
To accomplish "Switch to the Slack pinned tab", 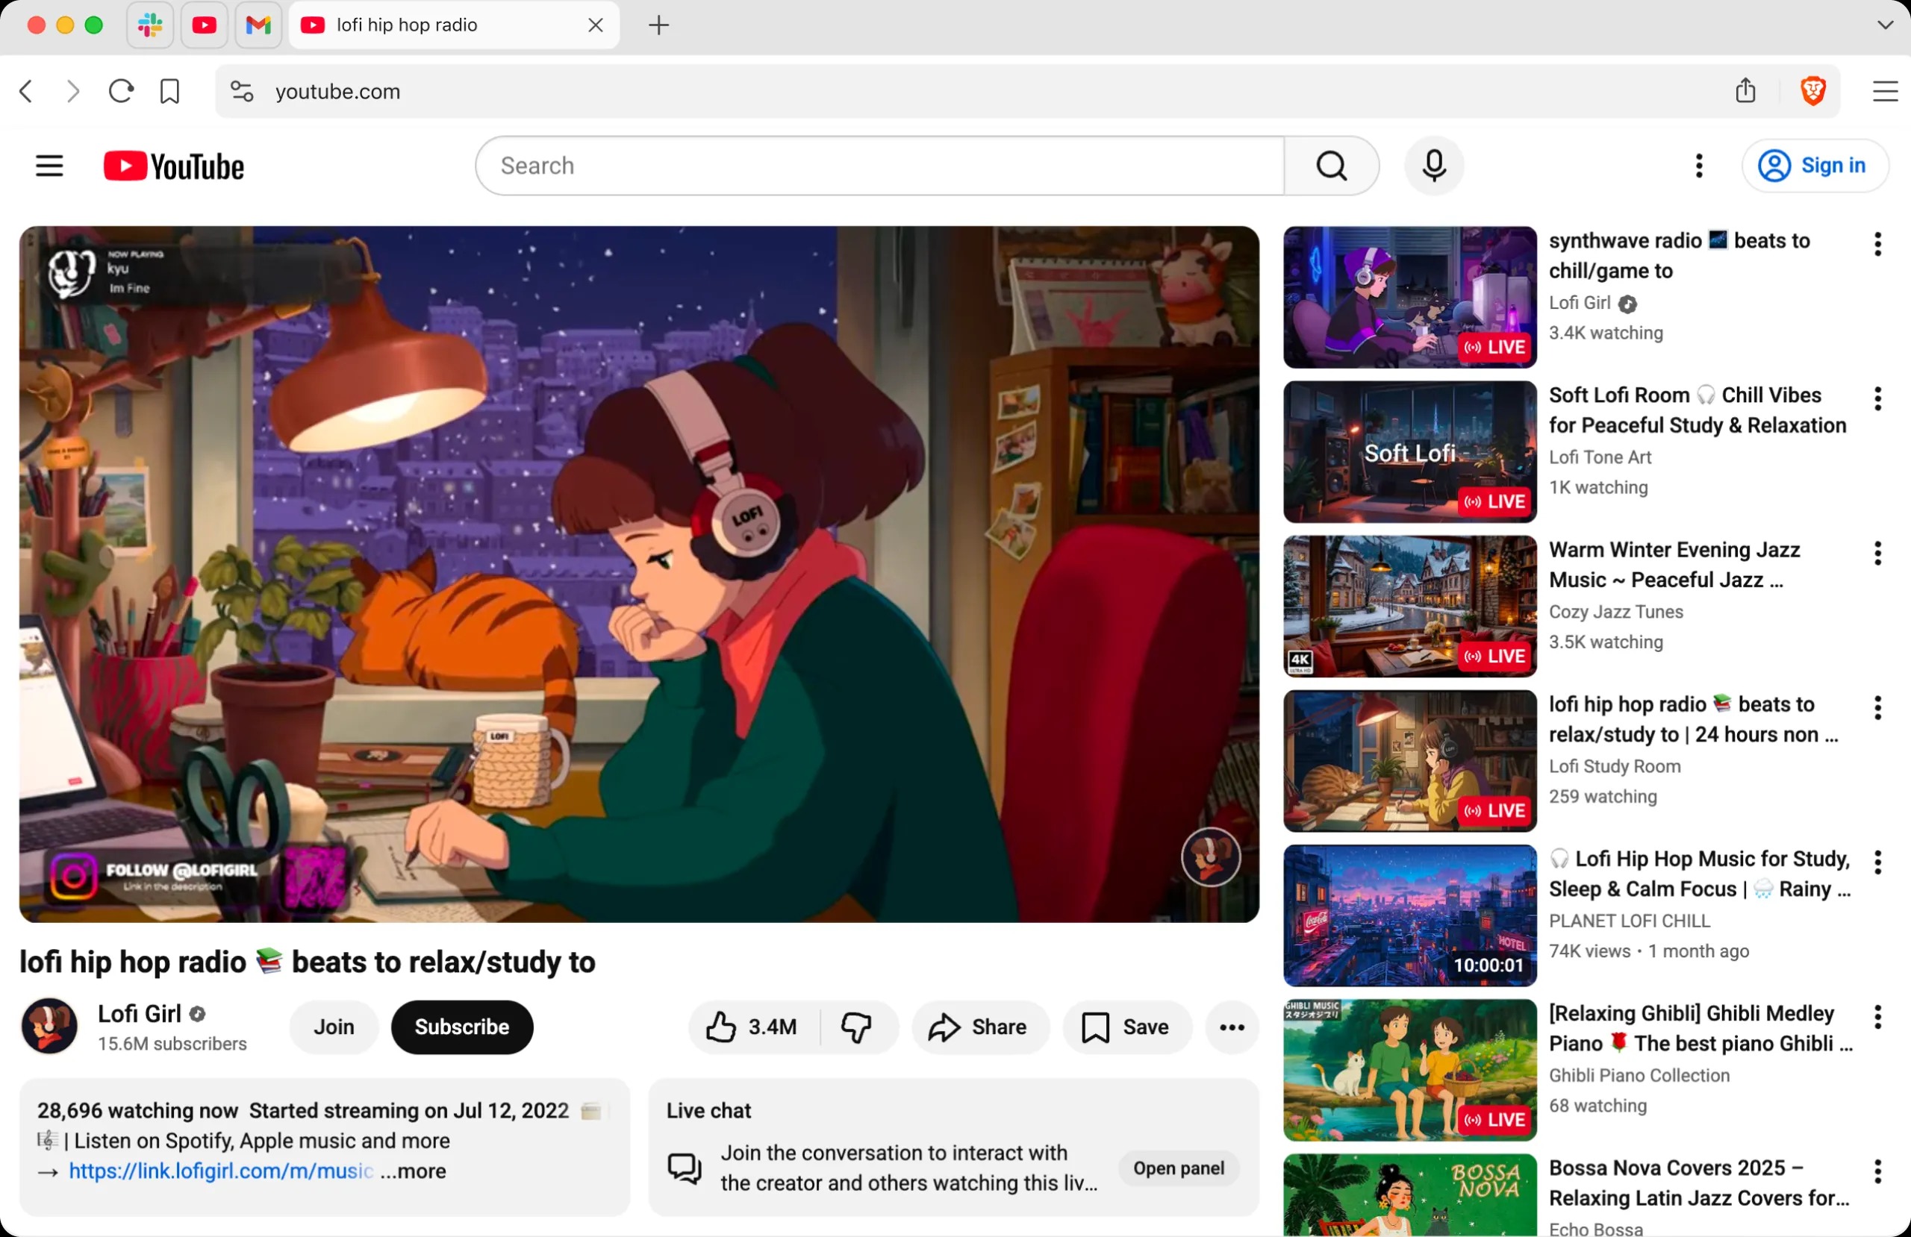I will 150,25.
